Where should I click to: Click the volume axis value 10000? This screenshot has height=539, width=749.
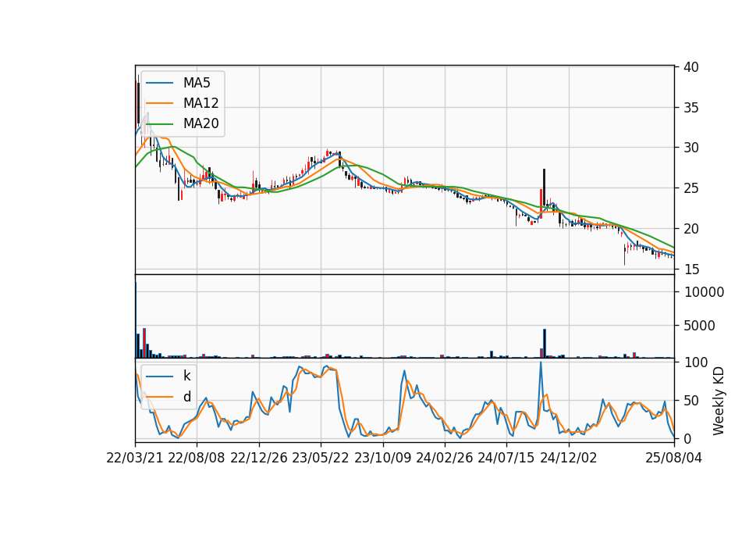pyautogui.click(x=704, y=292)
